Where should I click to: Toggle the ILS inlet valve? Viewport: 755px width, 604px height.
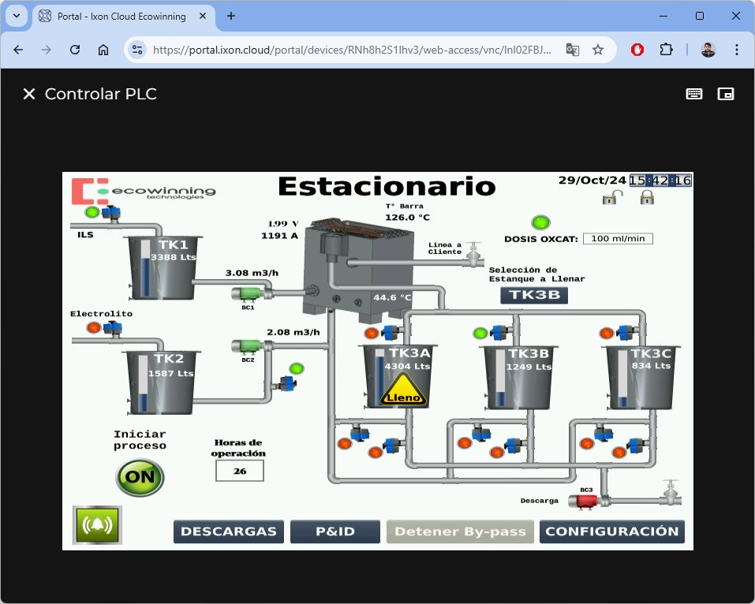click(110, 212)
